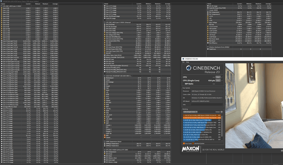Click the Details button in the Ranking section

pyautogui.click(x=222, y=112)
